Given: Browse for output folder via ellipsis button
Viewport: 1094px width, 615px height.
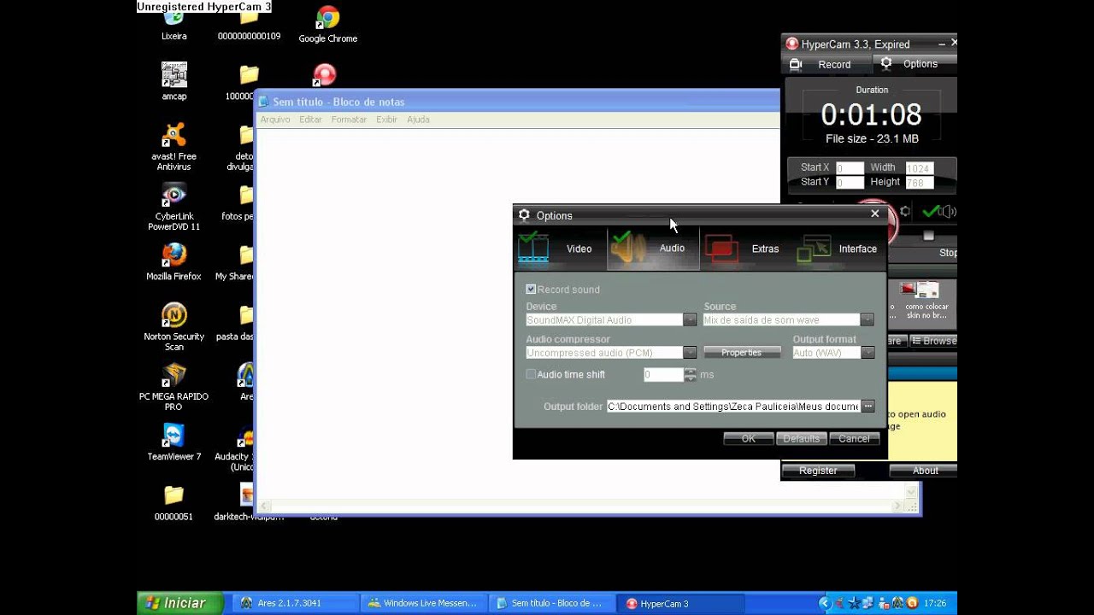Looking at the screenshot, I should (868, 407).
